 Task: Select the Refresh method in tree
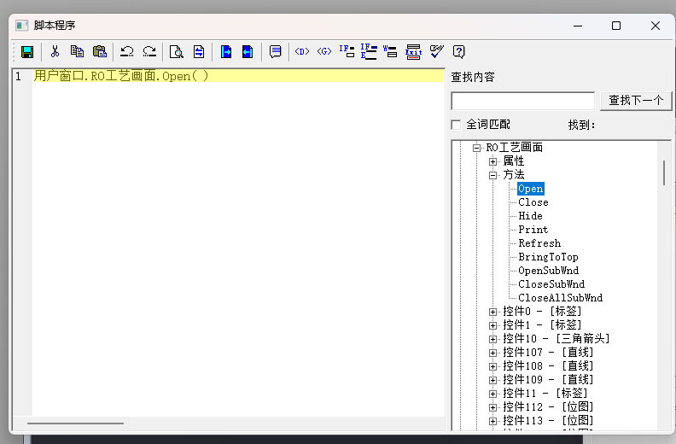539,243
